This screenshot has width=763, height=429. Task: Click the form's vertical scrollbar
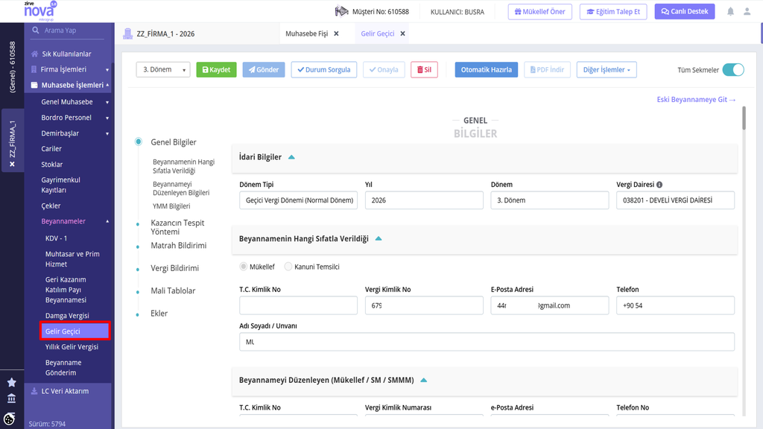pos(744,118)
